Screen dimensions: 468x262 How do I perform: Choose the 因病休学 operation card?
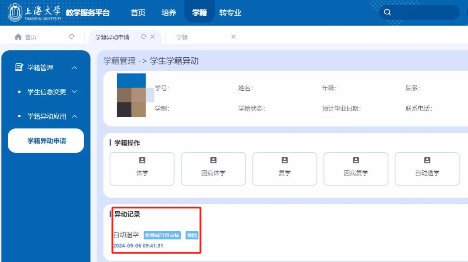pos(213,168)
